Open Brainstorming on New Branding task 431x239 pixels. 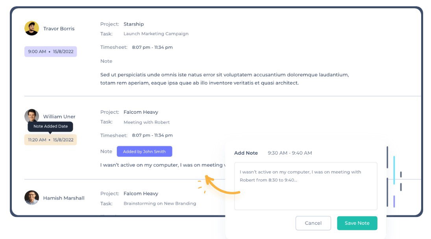160,204
